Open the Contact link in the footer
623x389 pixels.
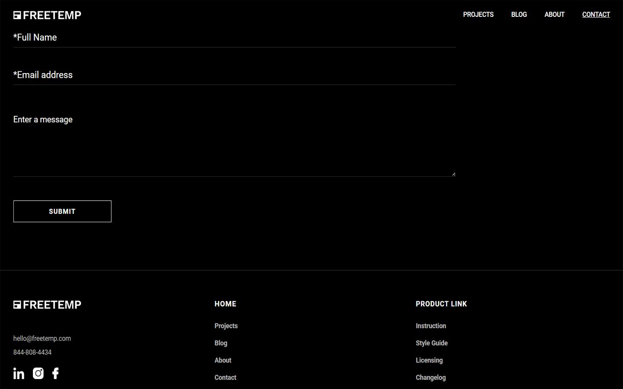point(225,377)
